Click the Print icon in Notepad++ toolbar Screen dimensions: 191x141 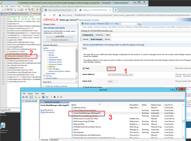point(21,9)
